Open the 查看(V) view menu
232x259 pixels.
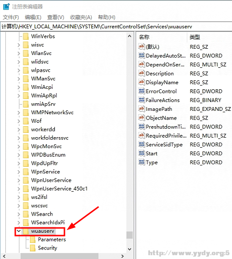(x=55, y=17)
